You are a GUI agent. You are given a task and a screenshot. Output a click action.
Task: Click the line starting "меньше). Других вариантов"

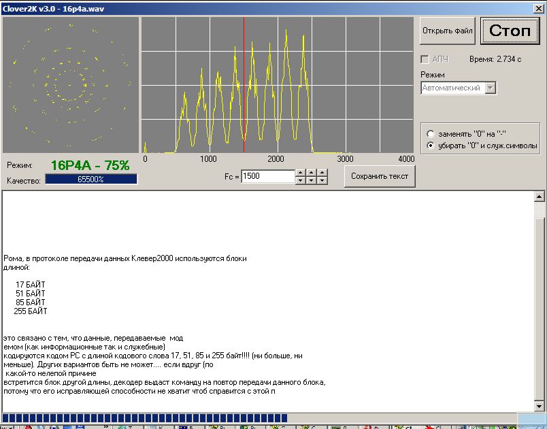(x=108, y=364)
